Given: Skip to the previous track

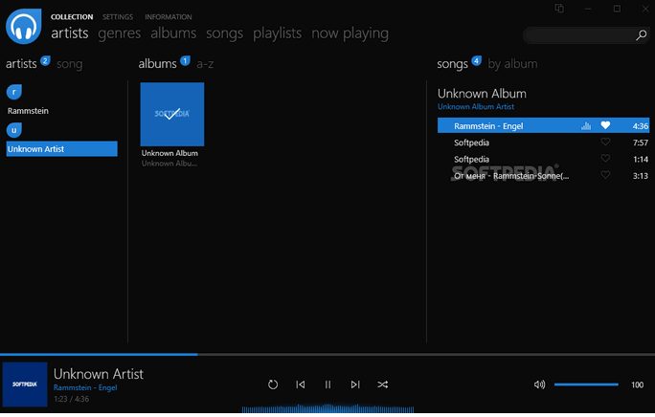Looking at the screenshot, I should click(301, 384).
